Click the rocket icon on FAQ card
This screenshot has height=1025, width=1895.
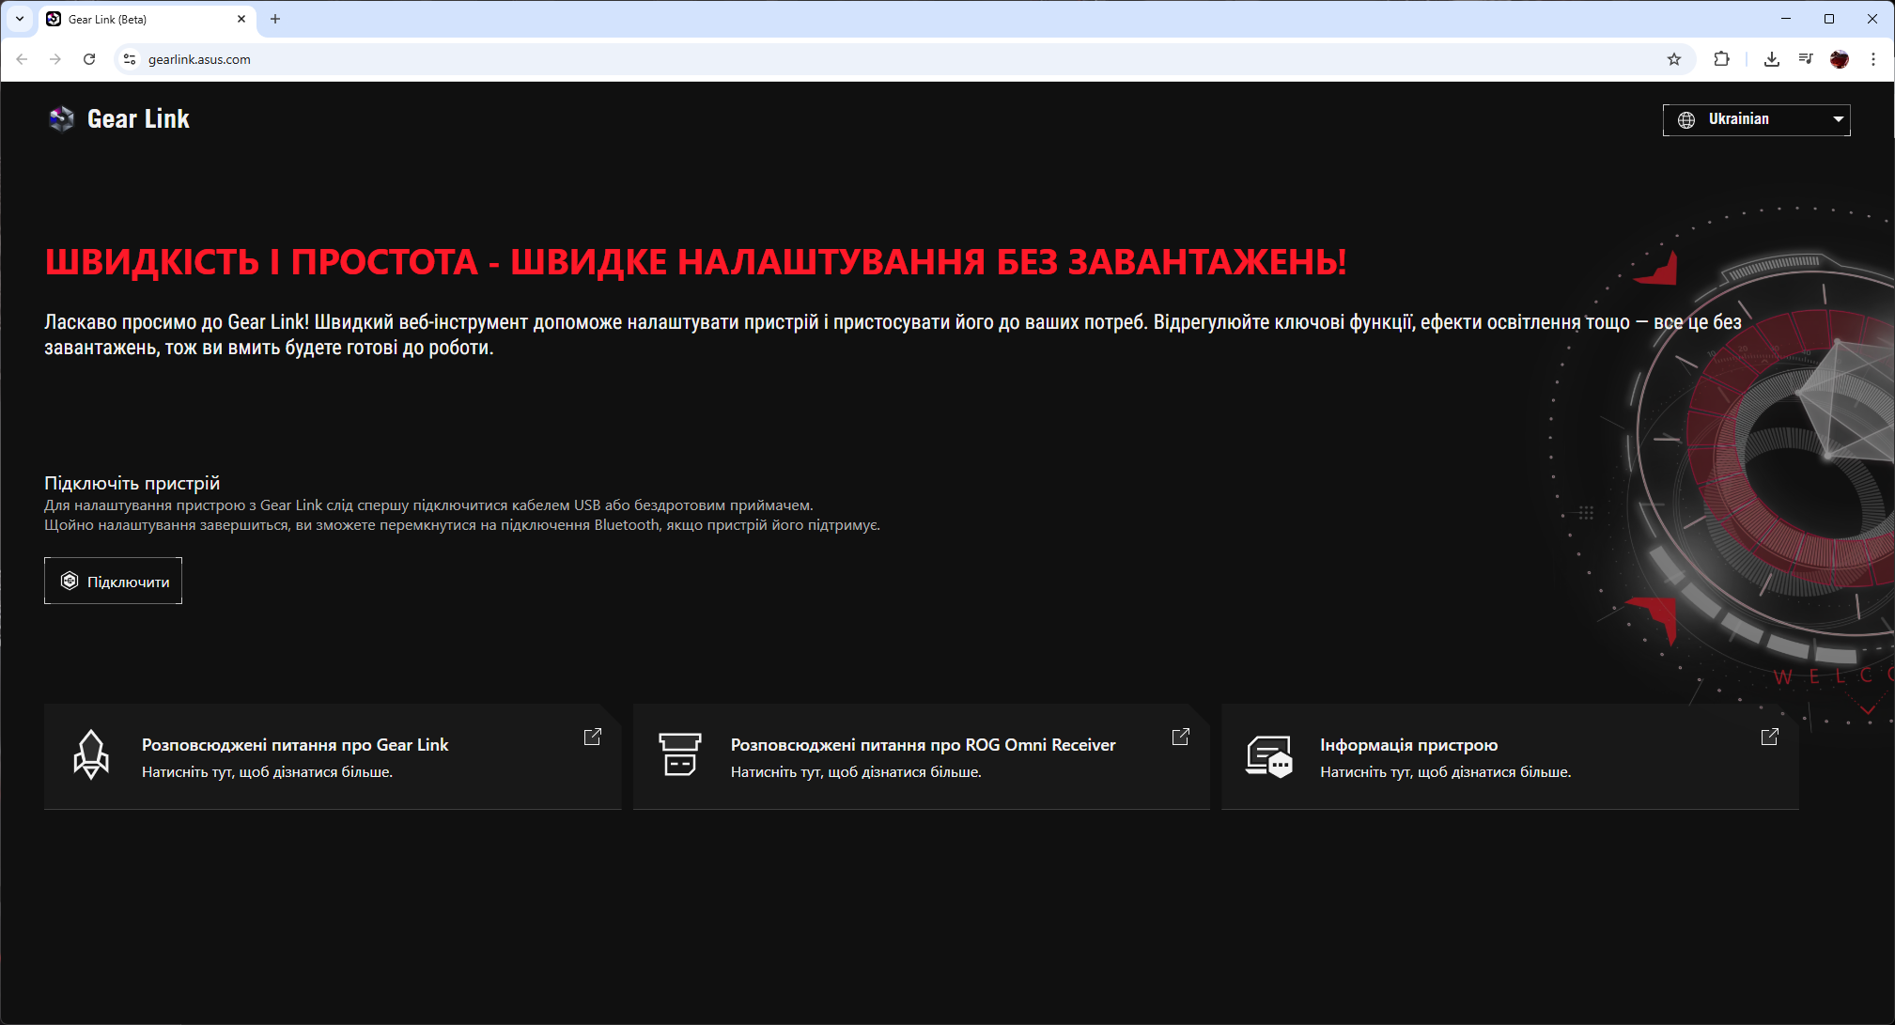91,755
